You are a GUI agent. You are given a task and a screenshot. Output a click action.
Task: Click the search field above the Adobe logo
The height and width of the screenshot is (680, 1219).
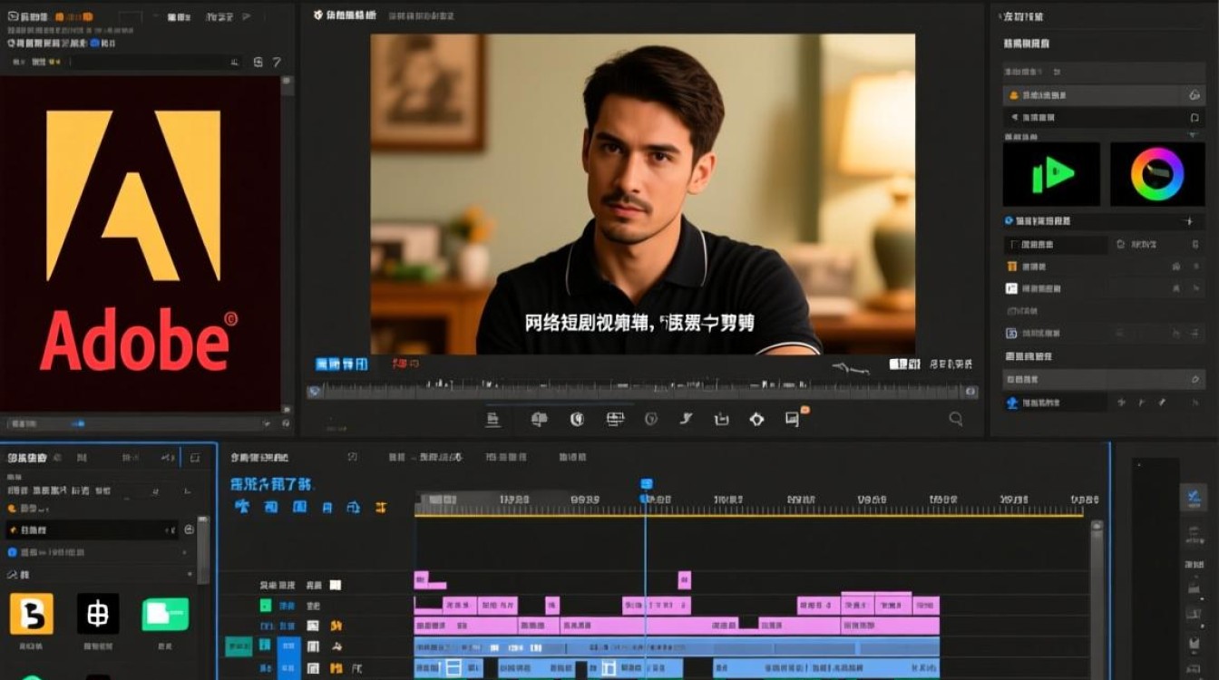point(157,62)
